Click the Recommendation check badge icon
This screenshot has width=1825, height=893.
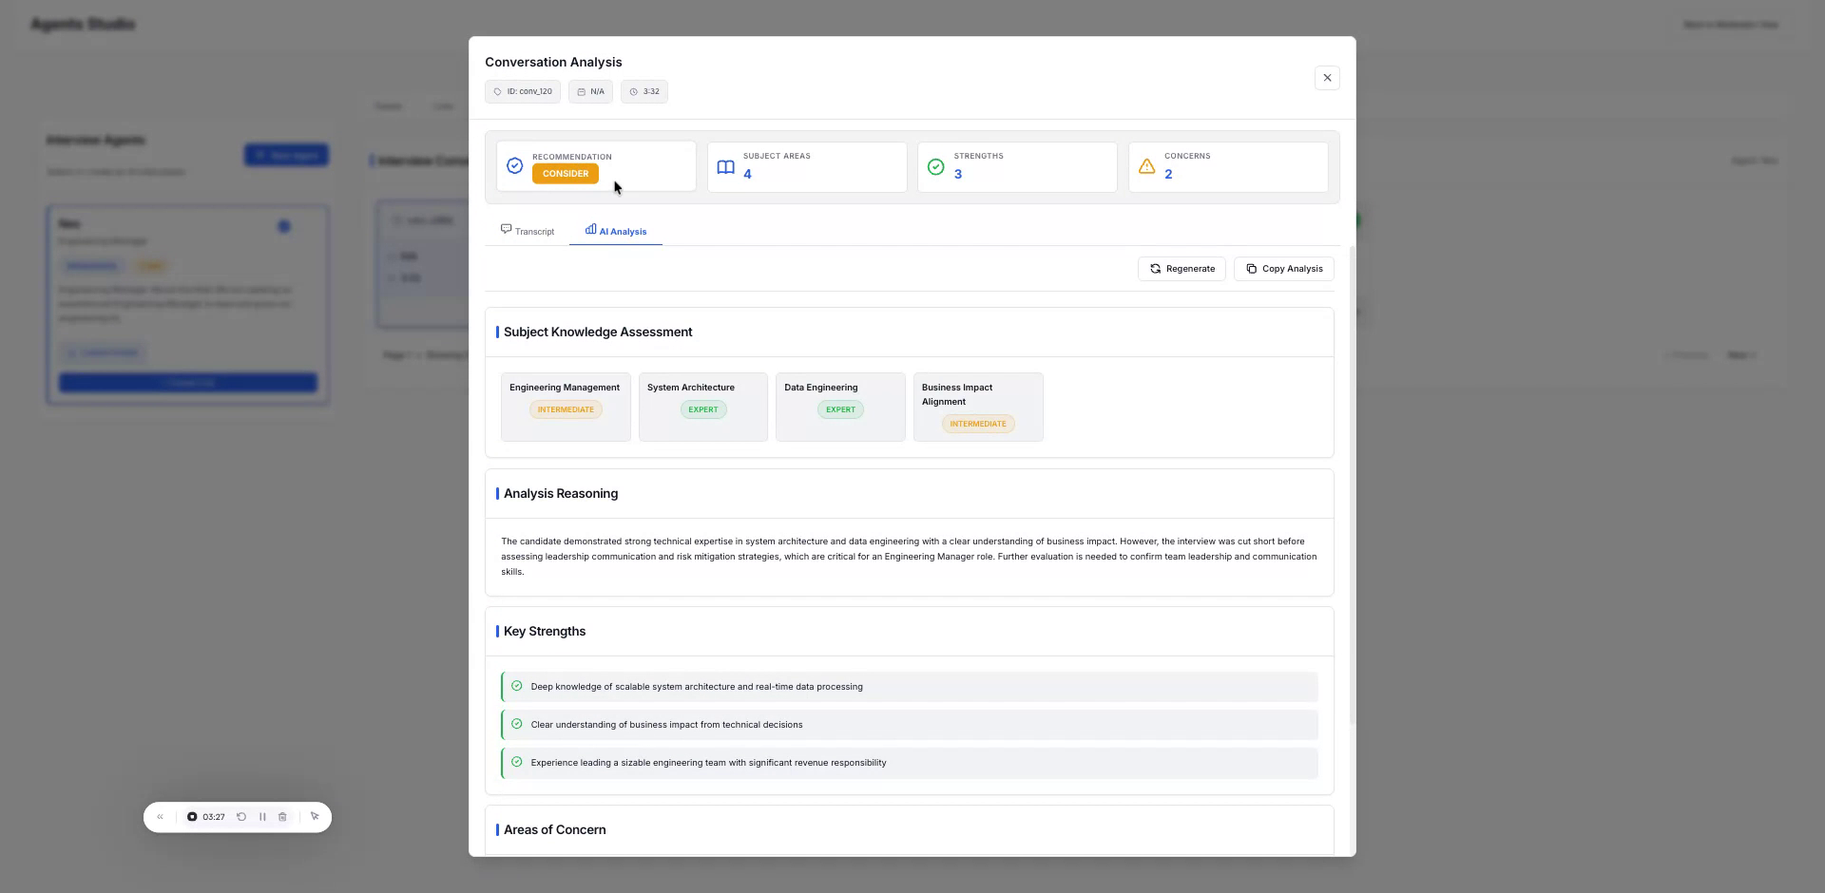coord(514,165)
